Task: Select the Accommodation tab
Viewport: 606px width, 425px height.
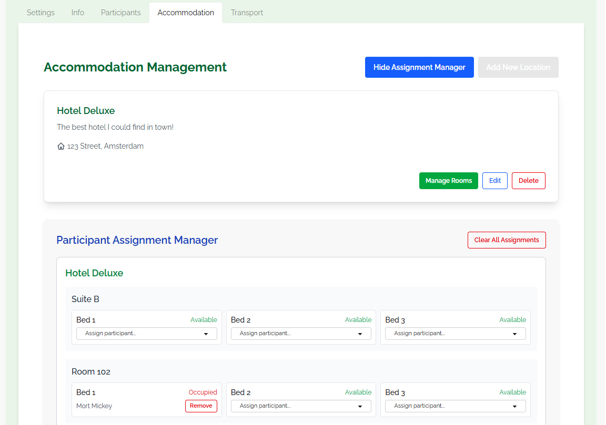Action: (x=185, y=12)
